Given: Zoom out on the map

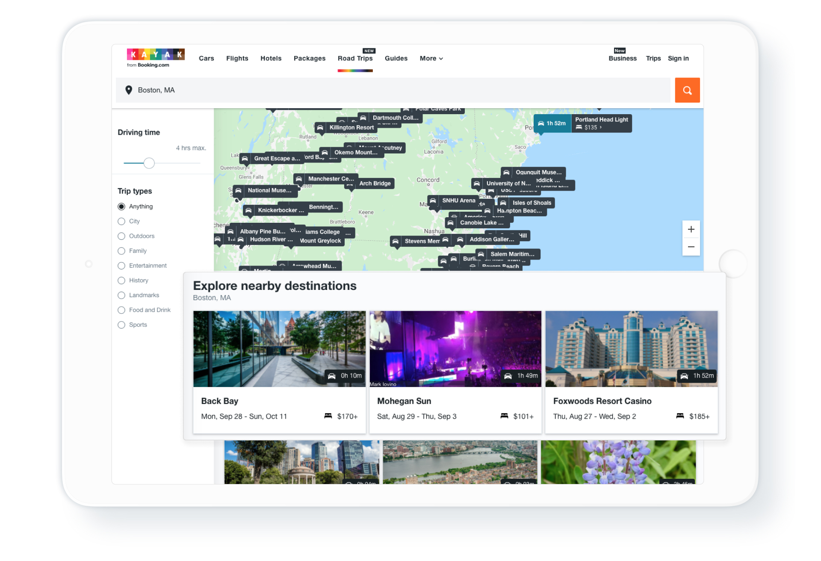Looking at the screenshot, I should [x=691, y=247].
